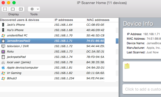
Task: Open the Tools gear menu
Action: pyautogui.click(x=32, y=9)
